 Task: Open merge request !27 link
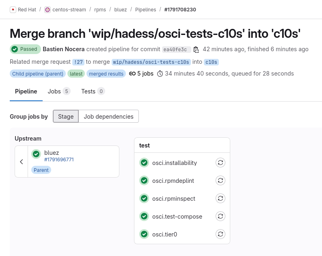tap(78, 62)
